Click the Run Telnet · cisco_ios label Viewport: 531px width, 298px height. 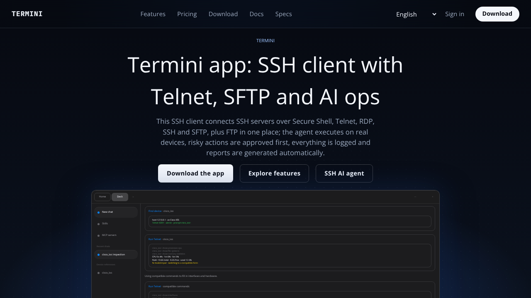coord(161,239)
